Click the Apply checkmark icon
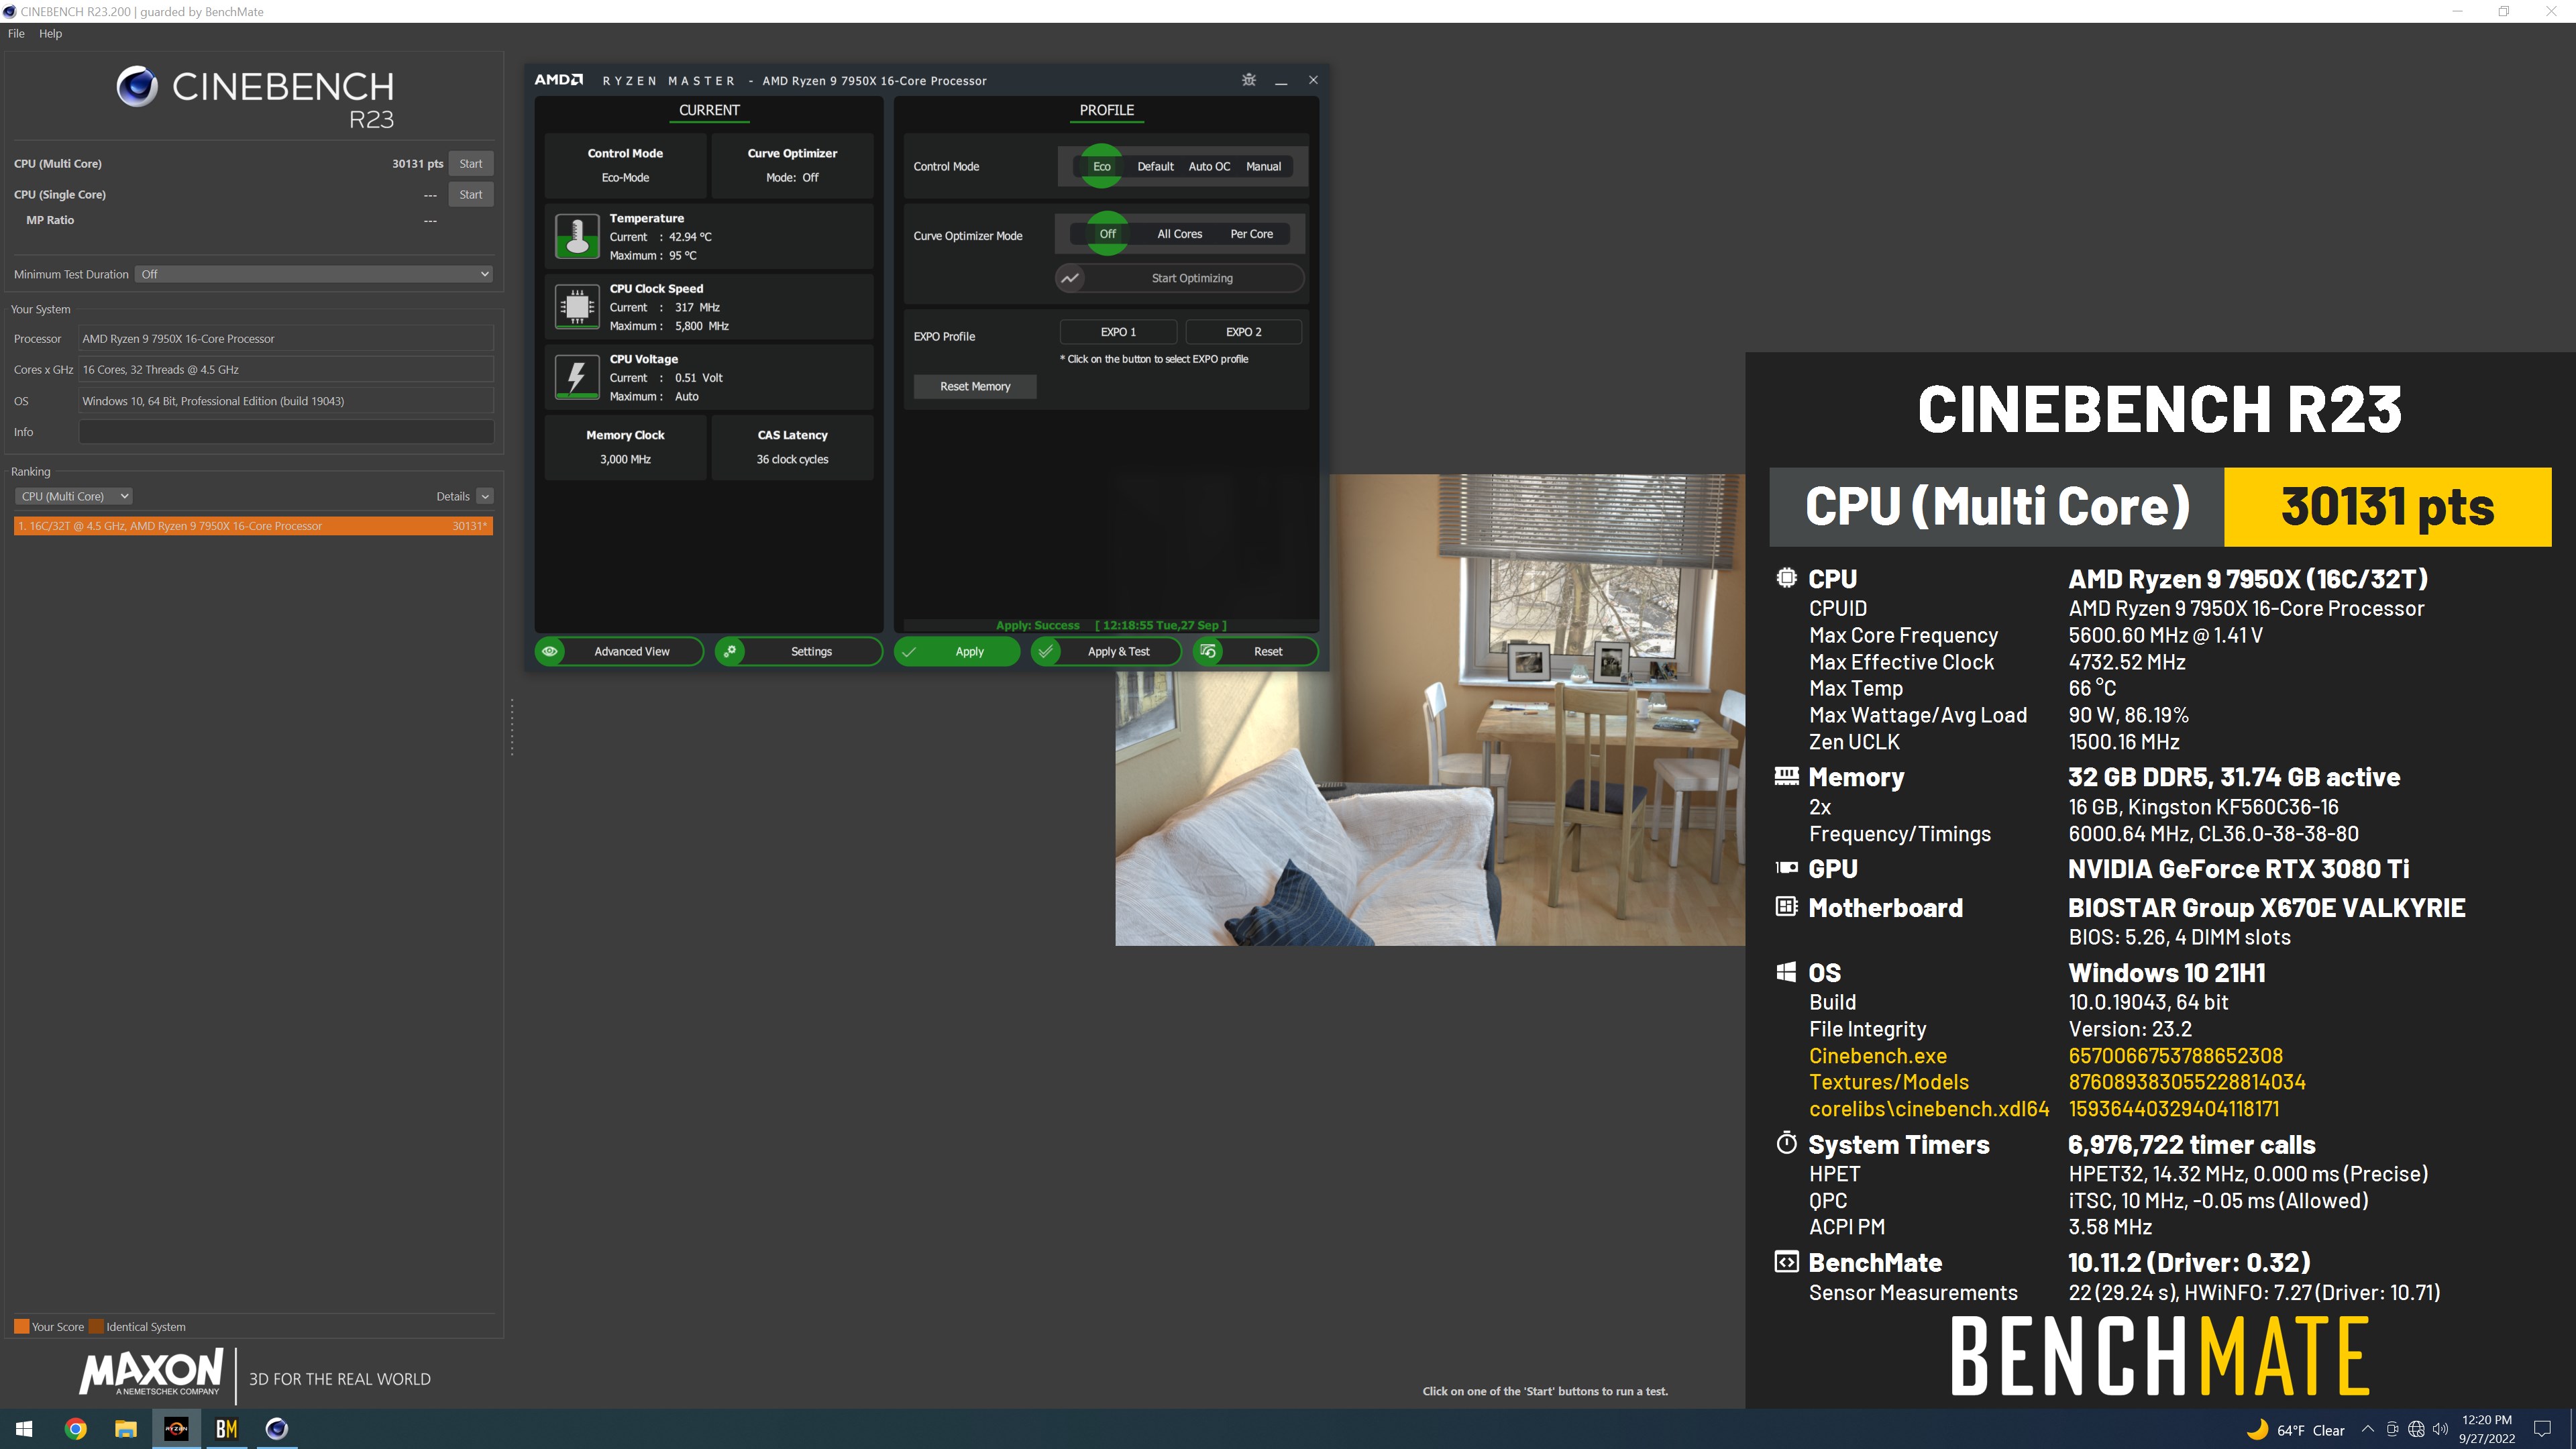Image resolution: width=2576 pixels, height=1449 pixels. tap(909, 651)
